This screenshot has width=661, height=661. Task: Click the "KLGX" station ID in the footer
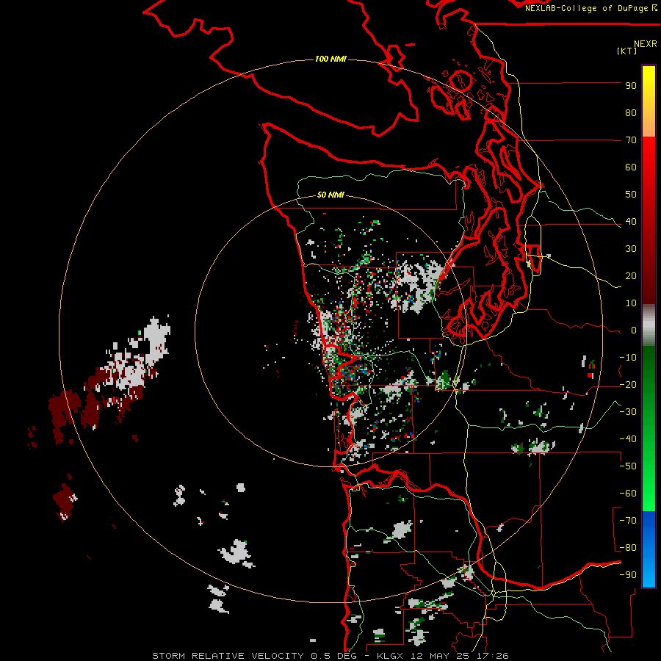(391, 656)
